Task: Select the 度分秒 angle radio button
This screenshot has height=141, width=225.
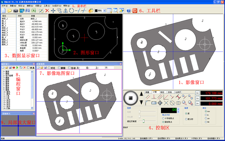Action: point(186,119)
